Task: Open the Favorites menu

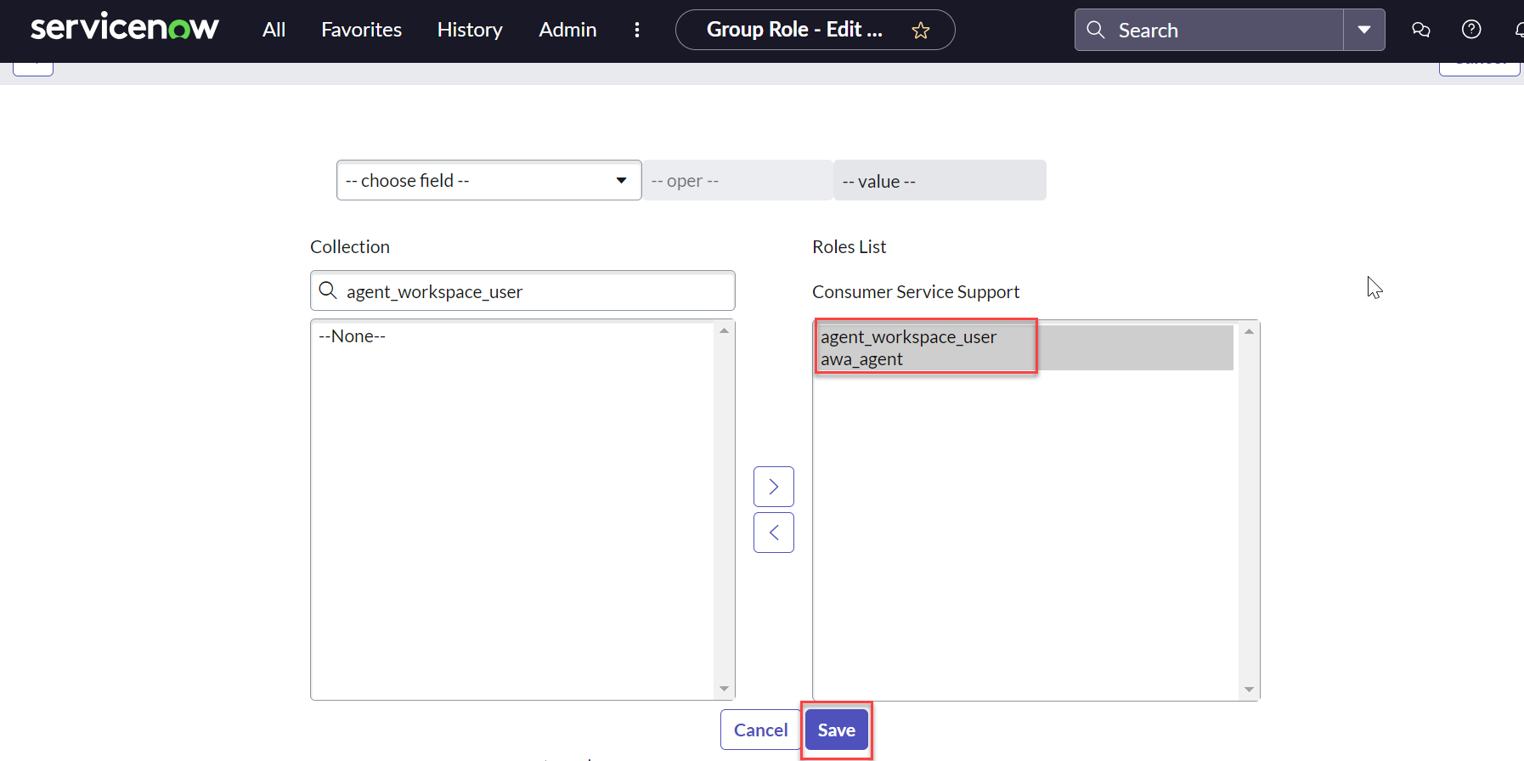Action: pos(361,30)
